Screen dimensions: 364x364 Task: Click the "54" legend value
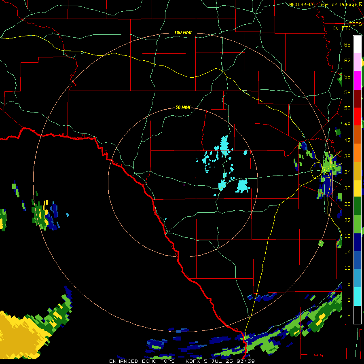(x=347, y=92)
